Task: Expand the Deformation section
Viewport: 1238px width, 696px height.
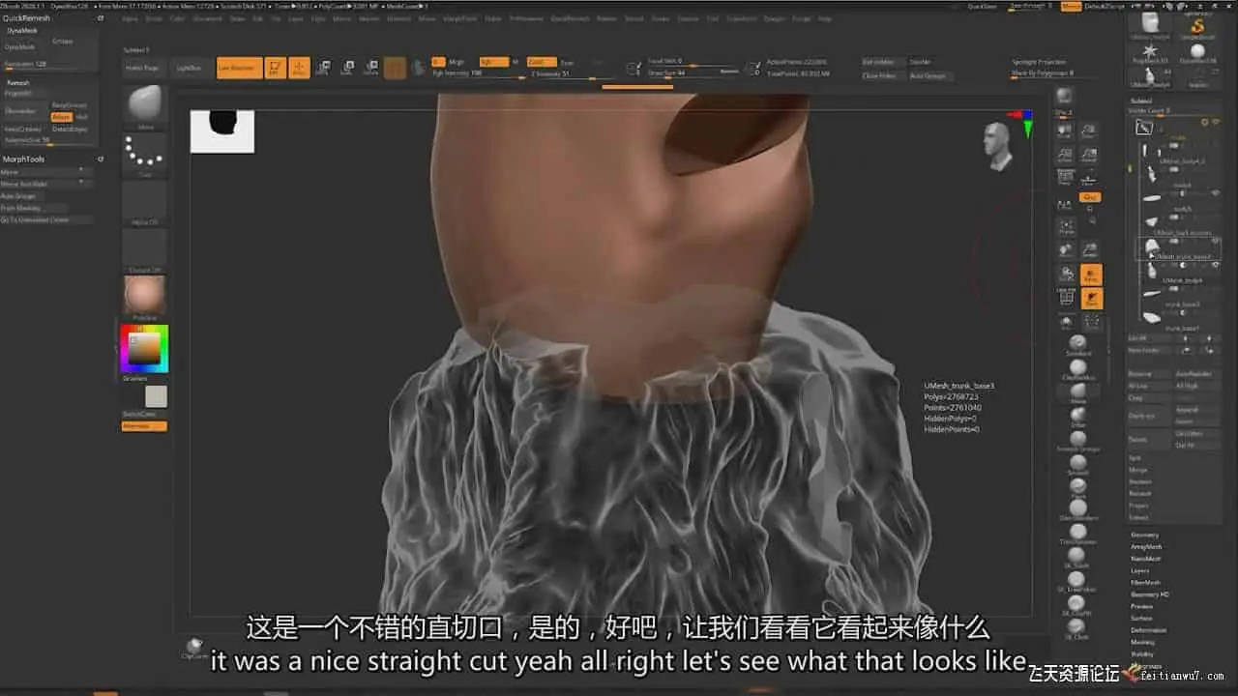Action: 1149,630
